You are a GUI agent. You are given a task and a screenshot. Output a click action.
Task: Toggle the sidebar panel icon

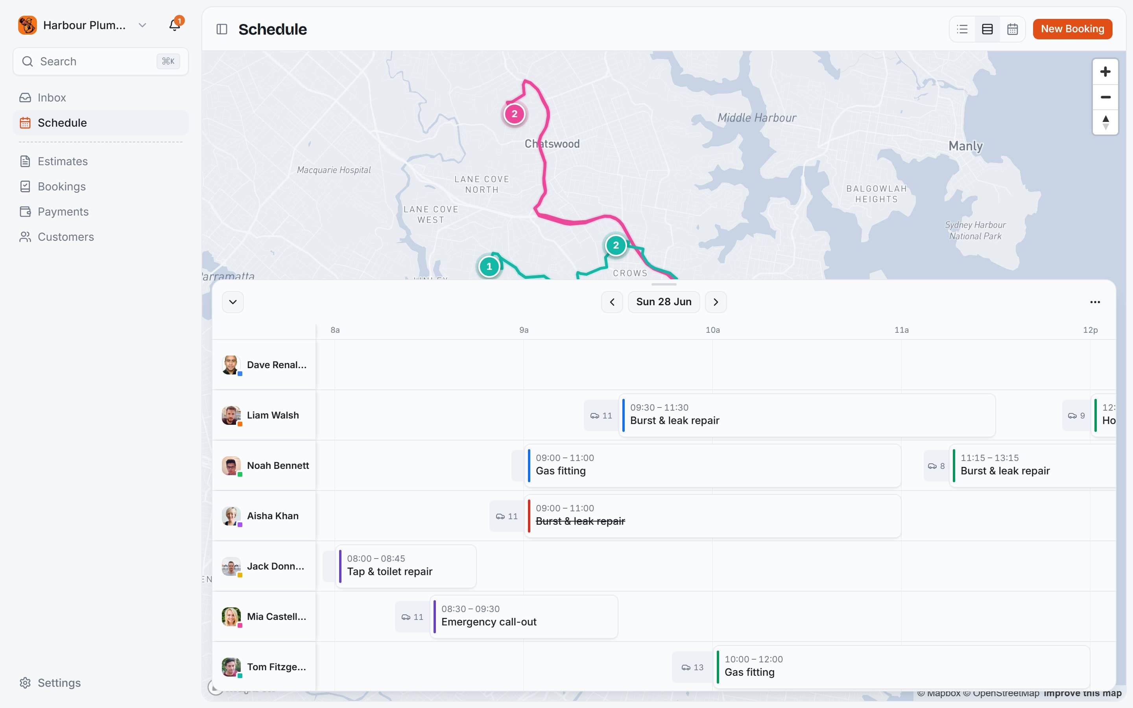[x=222, y=29]
